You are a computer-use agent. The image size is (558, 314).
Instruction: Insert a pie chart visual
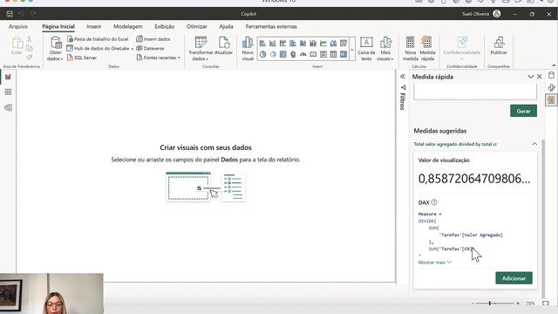pyautogui.click(x=262, y=54)
